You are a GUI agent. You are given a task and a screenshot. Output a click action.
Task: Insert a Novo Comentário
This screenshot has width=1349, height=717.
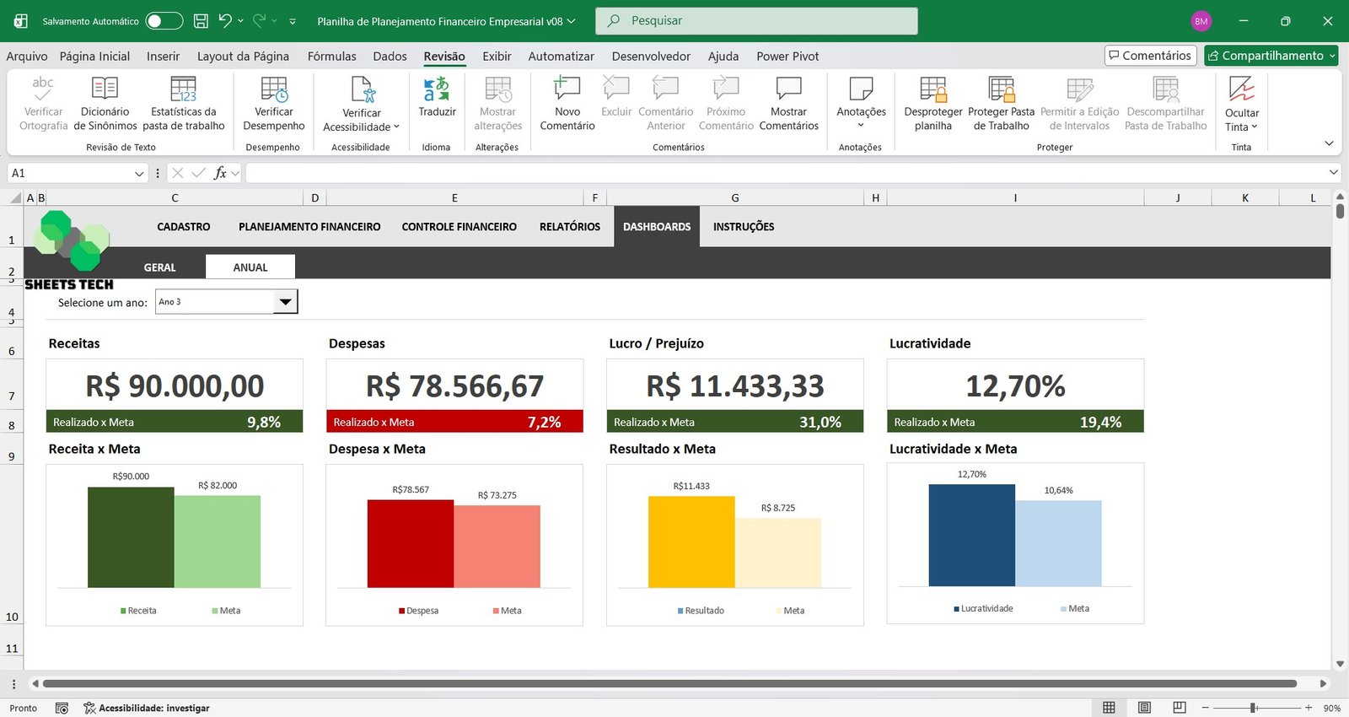pos(567,89)
